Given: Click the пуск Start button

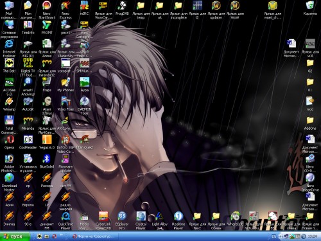Looking at the screenshot, I should 15,237.
